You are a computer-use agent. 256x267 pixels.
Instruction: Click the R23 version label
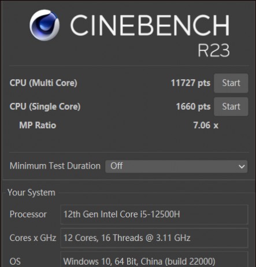coord(214,50)
